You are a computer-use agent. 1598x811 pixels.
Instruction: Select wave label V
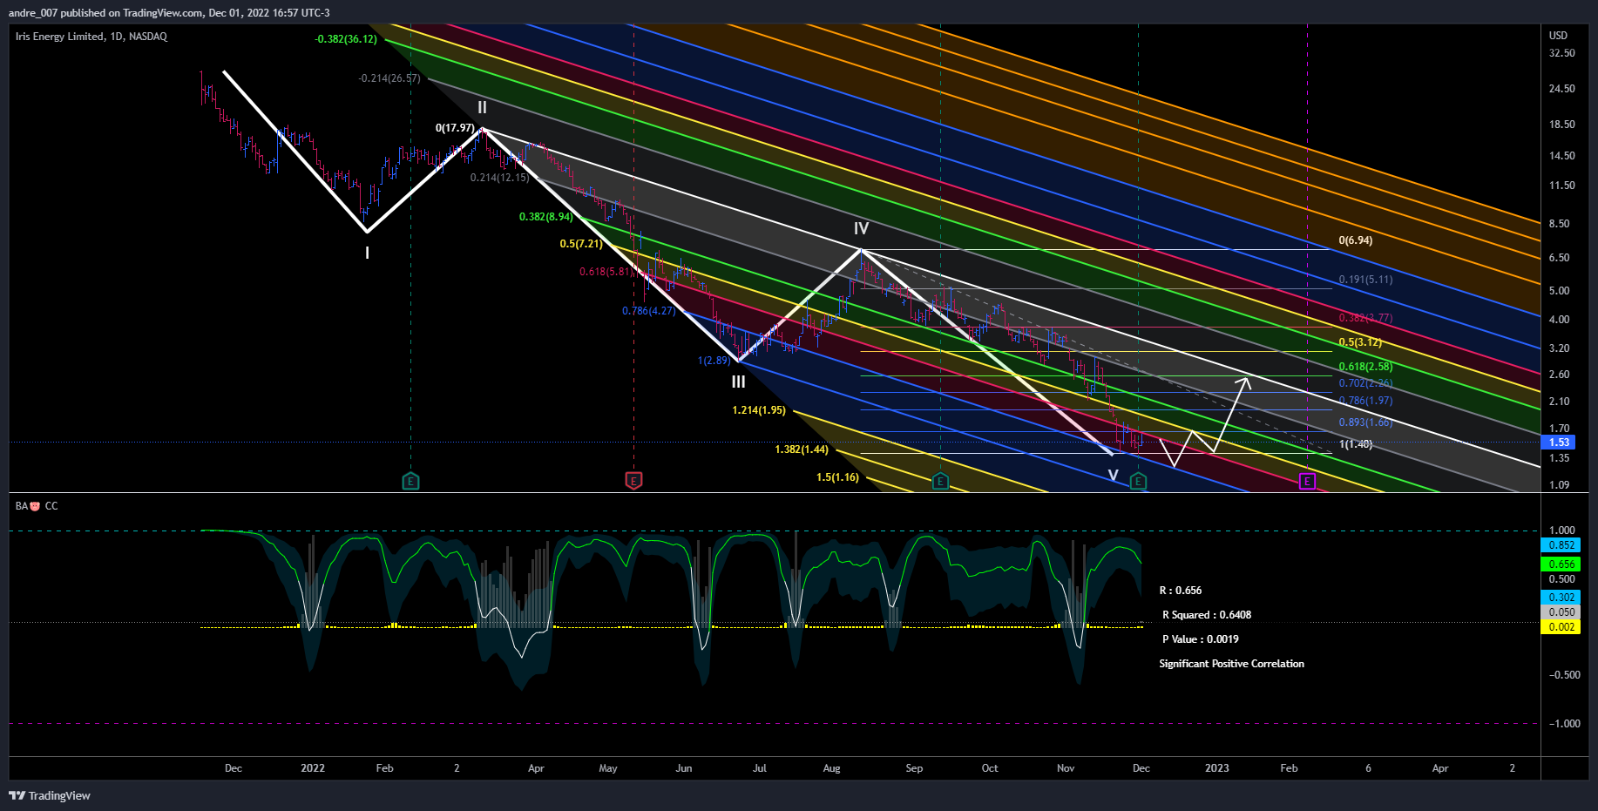1113,476
